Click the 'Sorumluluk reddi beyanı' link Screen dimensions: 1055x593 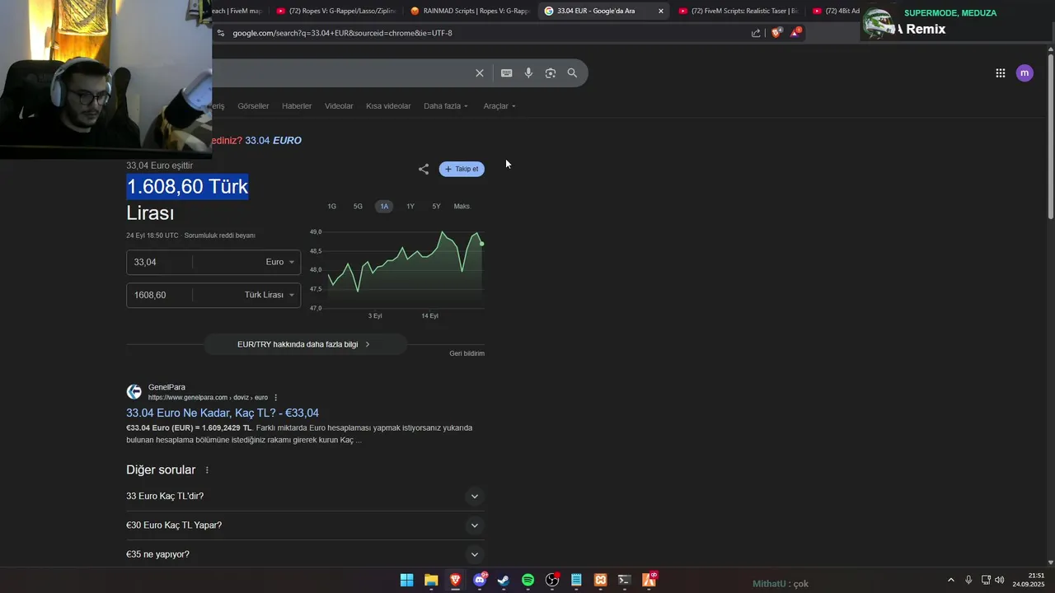pos(219,236)
